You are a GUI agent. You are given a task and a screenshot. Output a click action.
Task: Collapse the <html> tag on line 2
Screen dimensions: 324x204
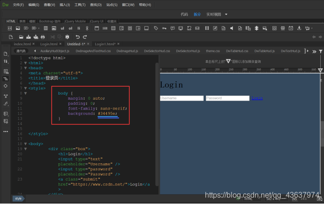click(25, 63)
